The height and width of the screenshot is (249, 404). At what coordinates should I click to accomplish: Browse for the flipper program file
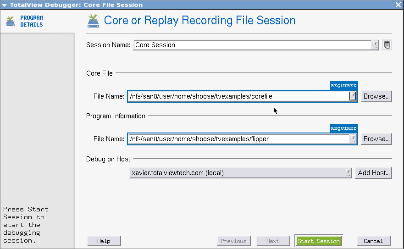pyautogui.click(x=376, y=139)
